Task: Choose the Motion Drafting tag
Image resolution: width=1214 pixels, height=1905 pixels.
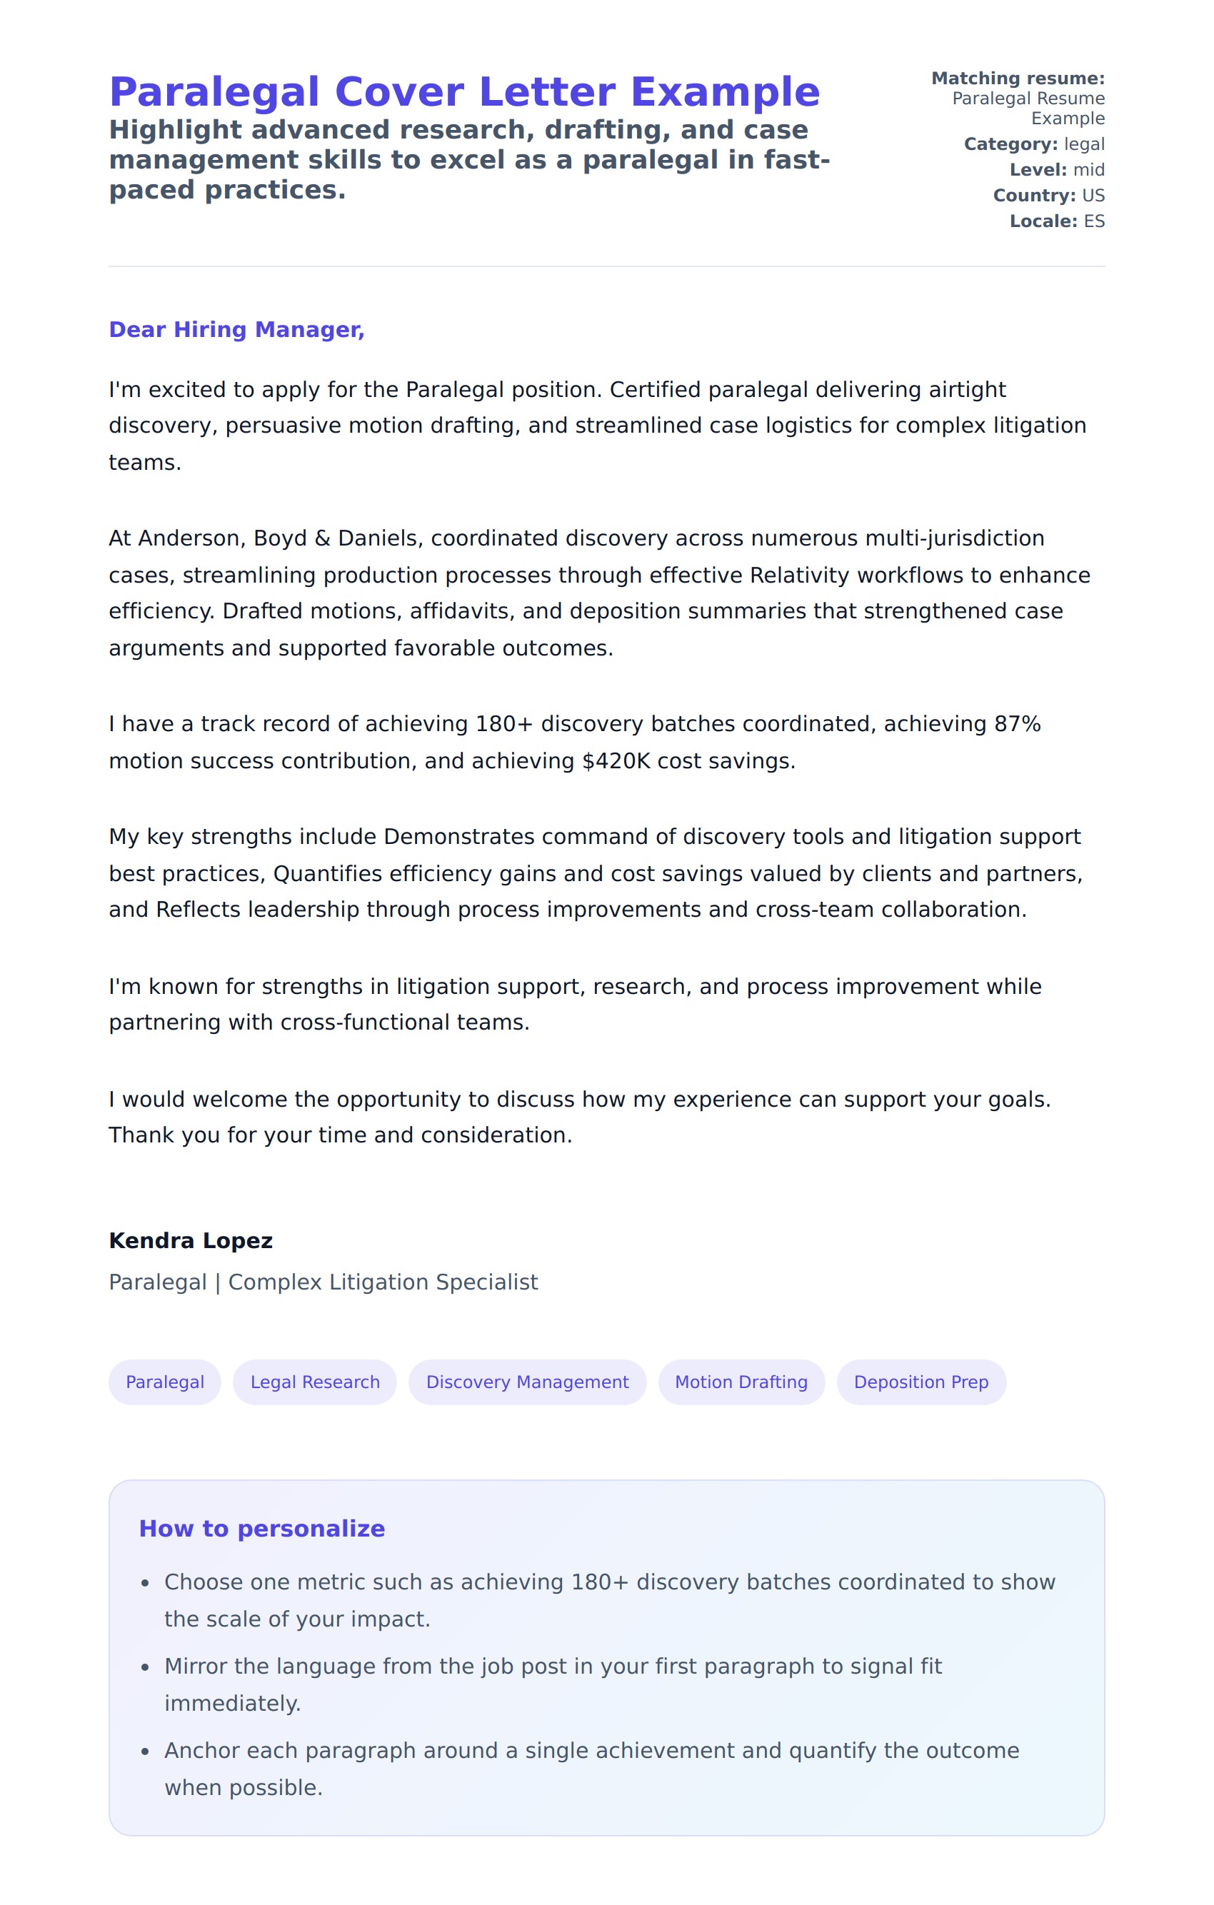Action: pos(741,1382)
